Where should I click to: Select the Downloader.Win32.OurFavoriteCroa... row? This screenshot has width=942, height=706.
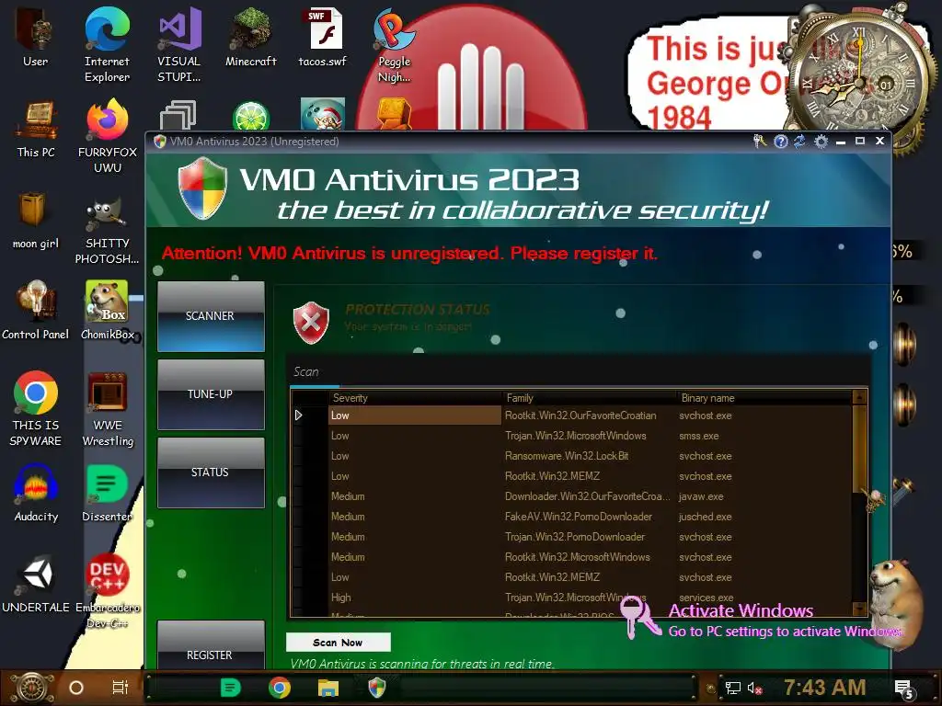pos(571,496)
